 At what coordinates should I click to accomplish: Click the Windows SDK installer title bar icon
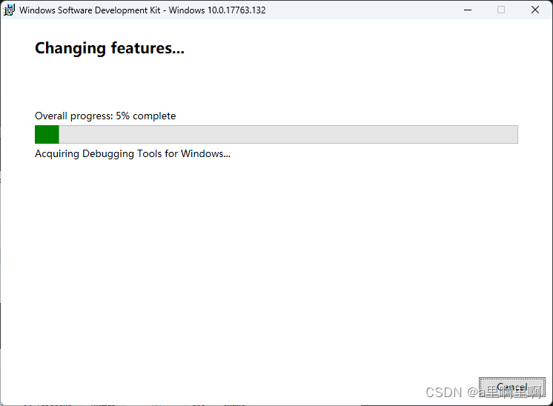coord(9,10)
